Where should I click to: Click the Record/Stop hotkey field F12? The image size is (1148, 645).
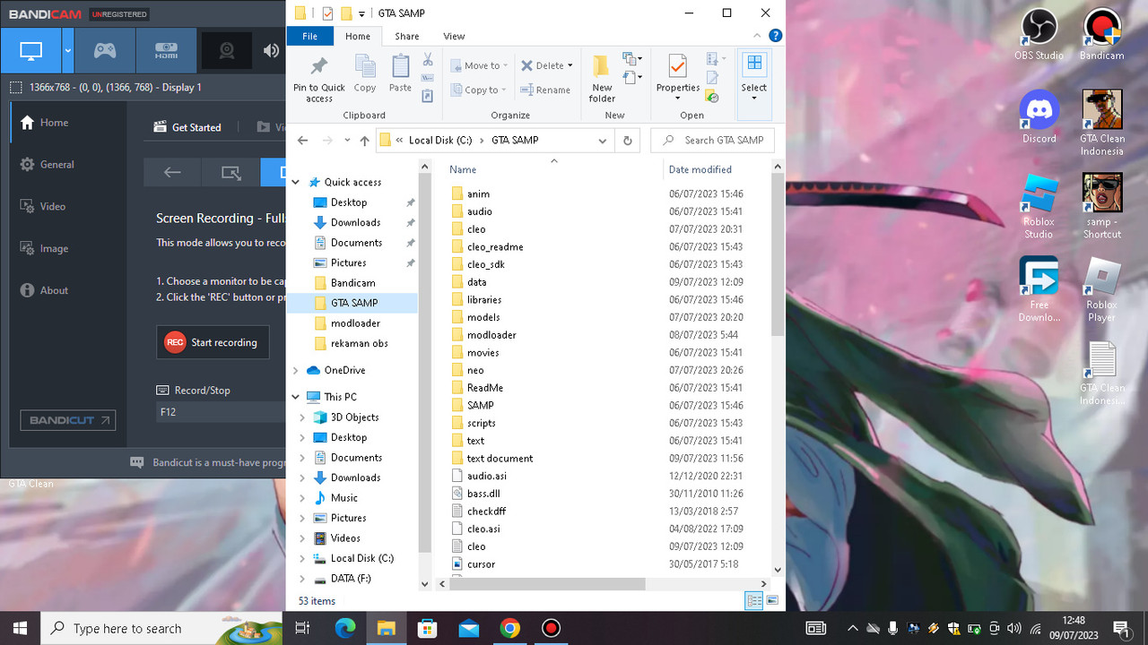coord(221,412)
